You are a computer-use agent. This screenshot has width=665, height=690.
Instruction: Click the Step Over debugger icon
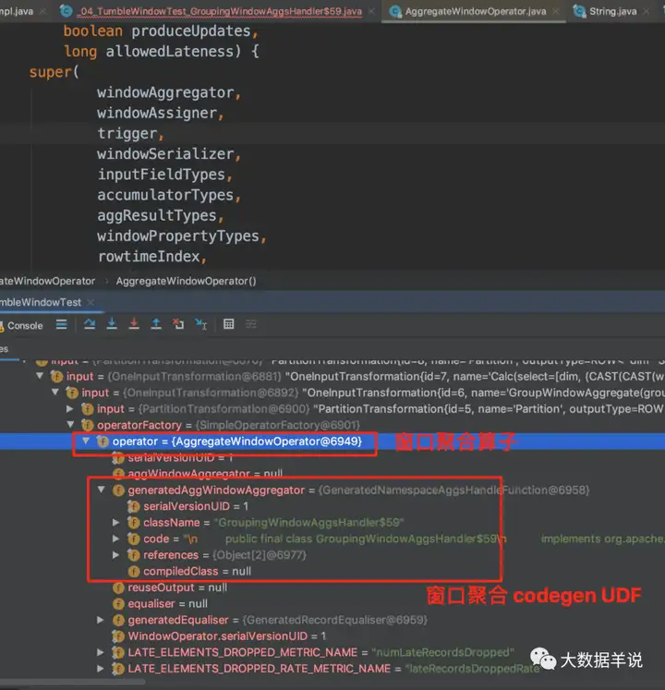[90, 324]
